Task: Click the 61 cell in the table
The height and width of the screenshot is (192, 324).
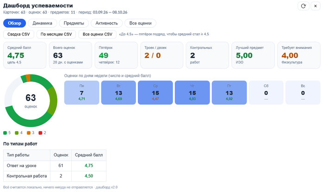Action: click(61, 166)
